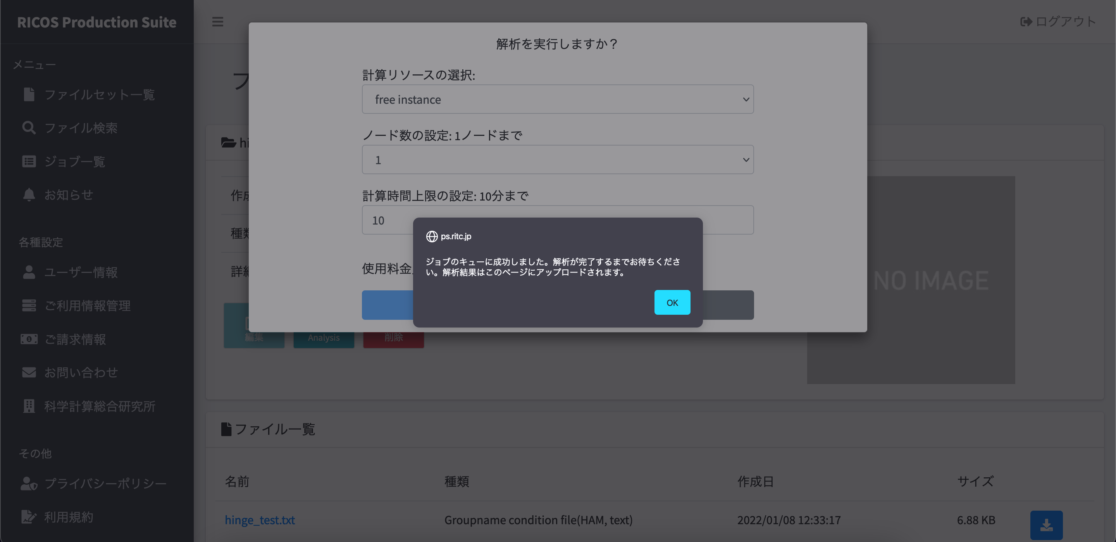The height and width of the screenshot is (542, 1116).
Task: Click the hamburger menu icon
Action: pos(217,21)
